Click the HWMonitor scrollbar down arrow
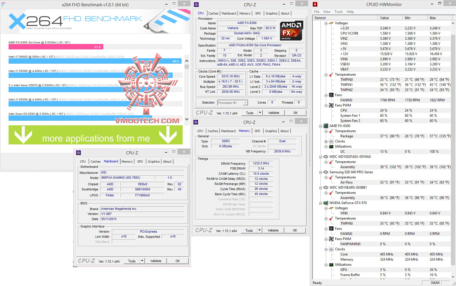This screenshot has height=286, width=456. (453, 276)
